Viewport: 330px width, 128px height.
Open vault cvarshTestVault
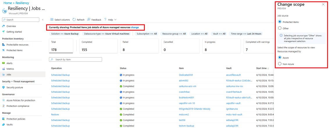(x=234, y=92)
